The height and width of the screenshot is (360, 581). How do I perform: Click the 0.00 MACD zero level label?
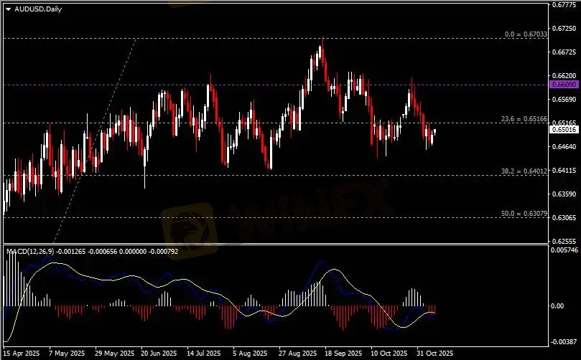557,306
